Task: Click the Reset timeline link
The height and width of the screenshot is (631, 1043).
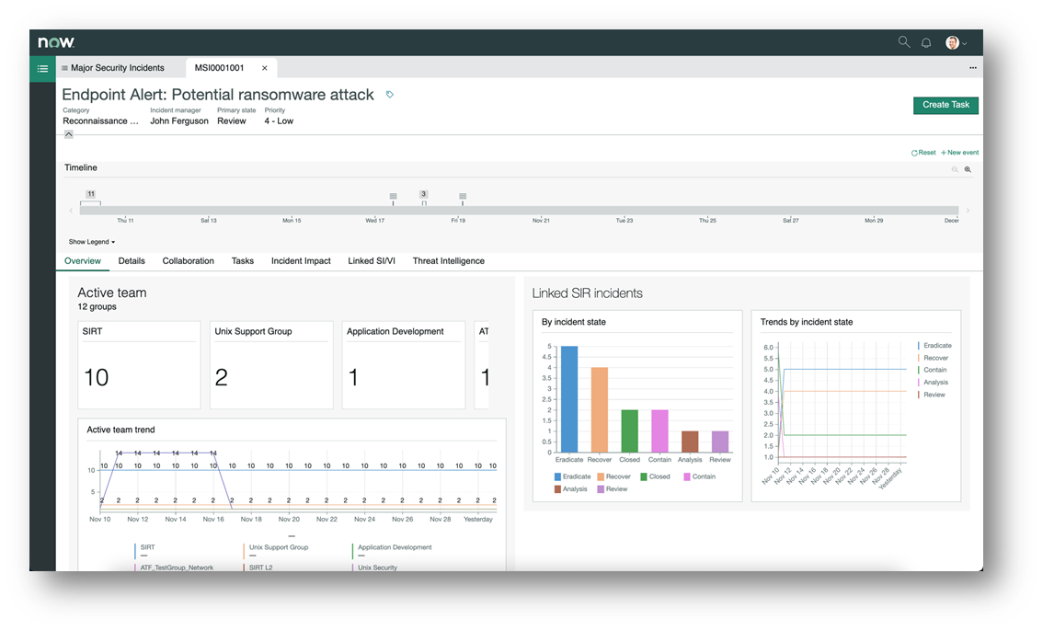Action: (923, 153)
